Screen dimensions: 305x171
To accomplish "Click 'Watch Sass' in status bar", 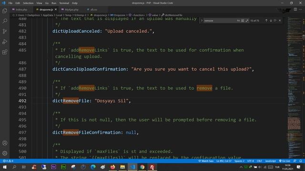I will coord(206,161).
